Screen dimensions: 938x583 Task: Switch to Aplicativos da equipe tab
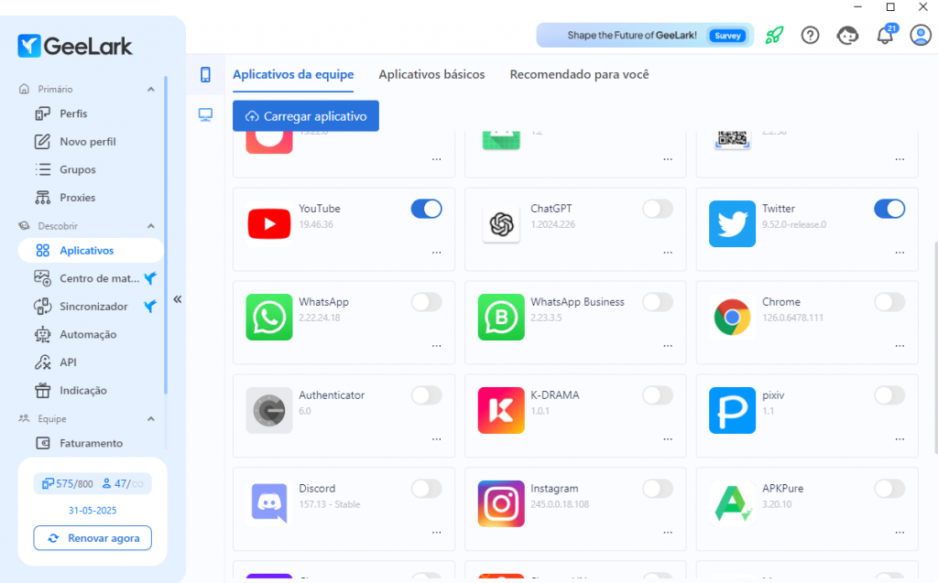tap(293, 74)
